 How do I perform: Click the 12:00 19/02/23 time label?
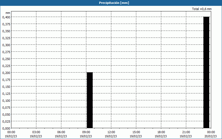(111, 134)
